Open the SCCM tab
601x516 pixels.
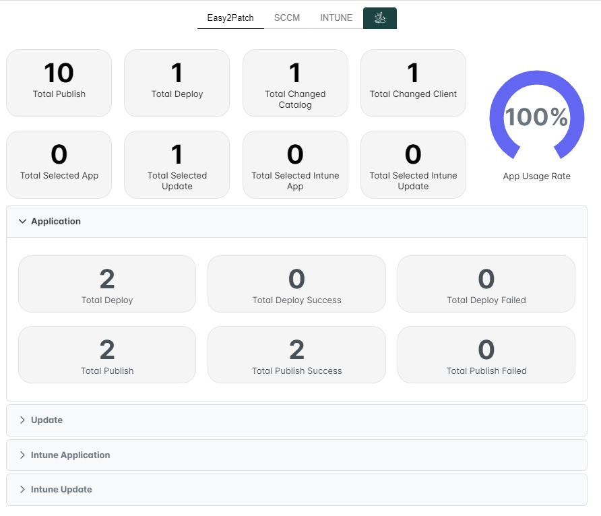287,18
